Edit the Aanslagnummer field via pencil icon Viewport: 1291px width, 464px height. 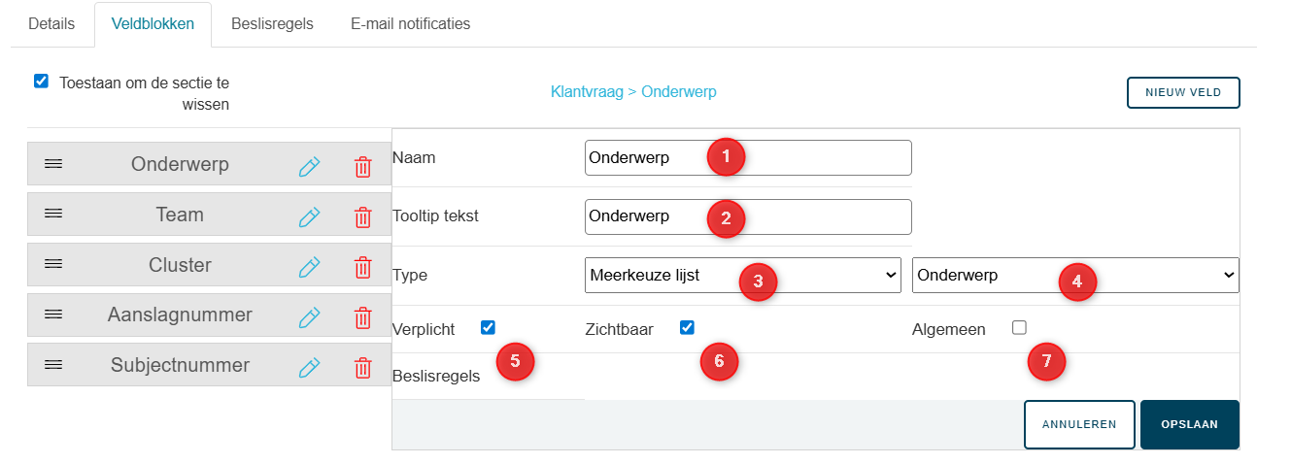point(309,317)
